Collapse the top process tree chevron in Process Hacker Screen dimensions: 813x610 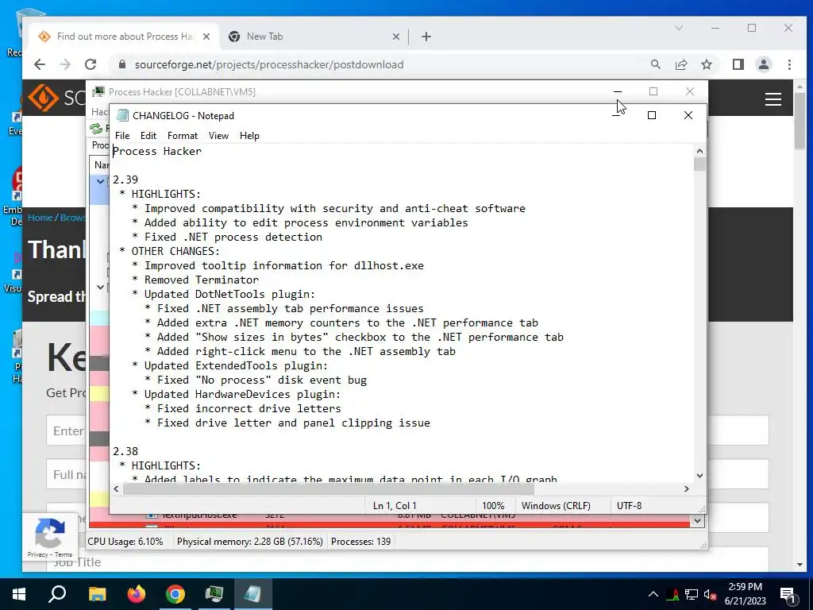(x=100, y=182)
